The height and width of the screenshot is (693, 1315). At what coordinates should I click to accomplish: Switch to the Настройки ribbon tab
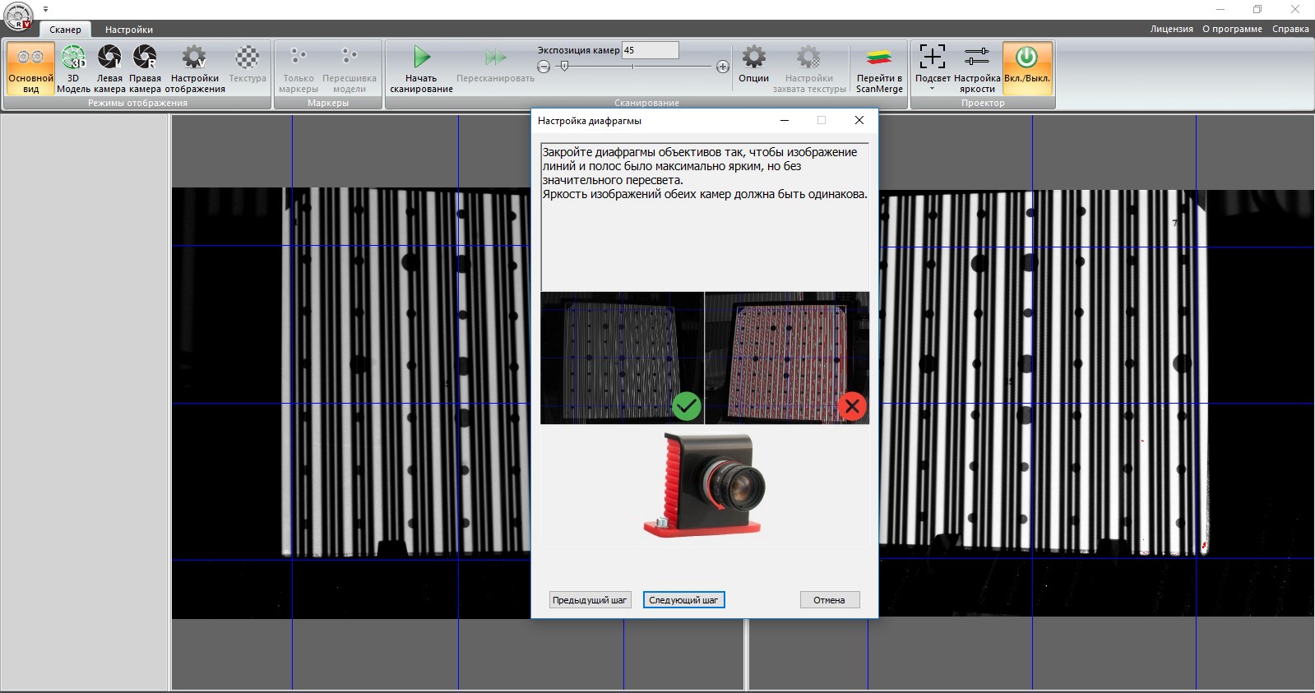pyautogui.click(x=129, y=30)
